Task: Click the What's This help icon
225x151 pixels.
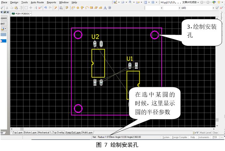Action: (67, 8)
